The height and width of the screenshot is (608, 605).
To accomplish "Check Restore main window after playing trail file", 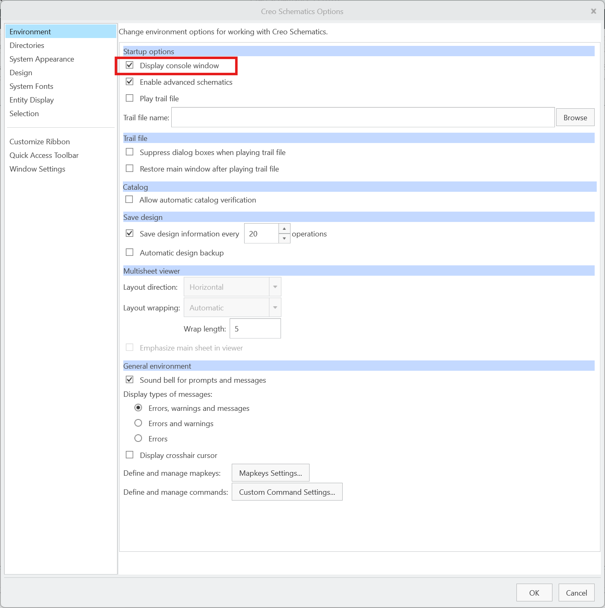I will click(x=130, y=169).
